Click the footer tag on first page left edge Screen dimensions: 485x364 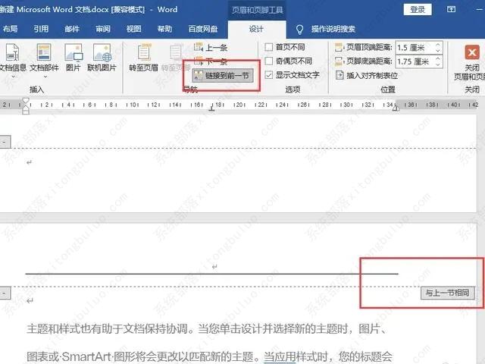click(5, 142)
